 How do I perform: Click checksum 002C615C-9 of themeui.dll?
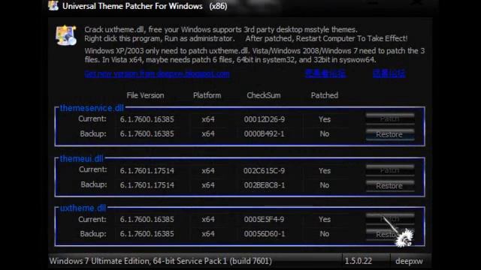[x=264, y=171]
